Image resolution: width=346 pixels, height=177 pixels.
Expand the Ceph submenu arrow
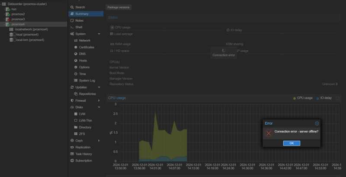99,141
